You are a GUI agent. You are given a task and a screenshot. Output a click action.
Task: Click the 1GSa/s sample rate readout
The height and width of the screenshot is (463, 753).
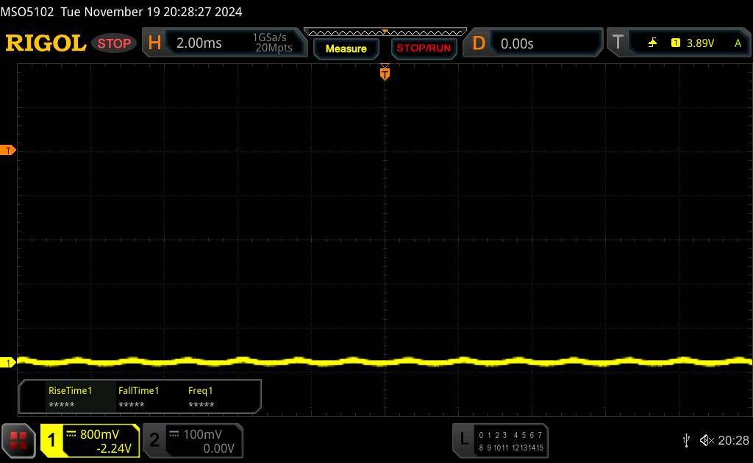pos(269,37)
